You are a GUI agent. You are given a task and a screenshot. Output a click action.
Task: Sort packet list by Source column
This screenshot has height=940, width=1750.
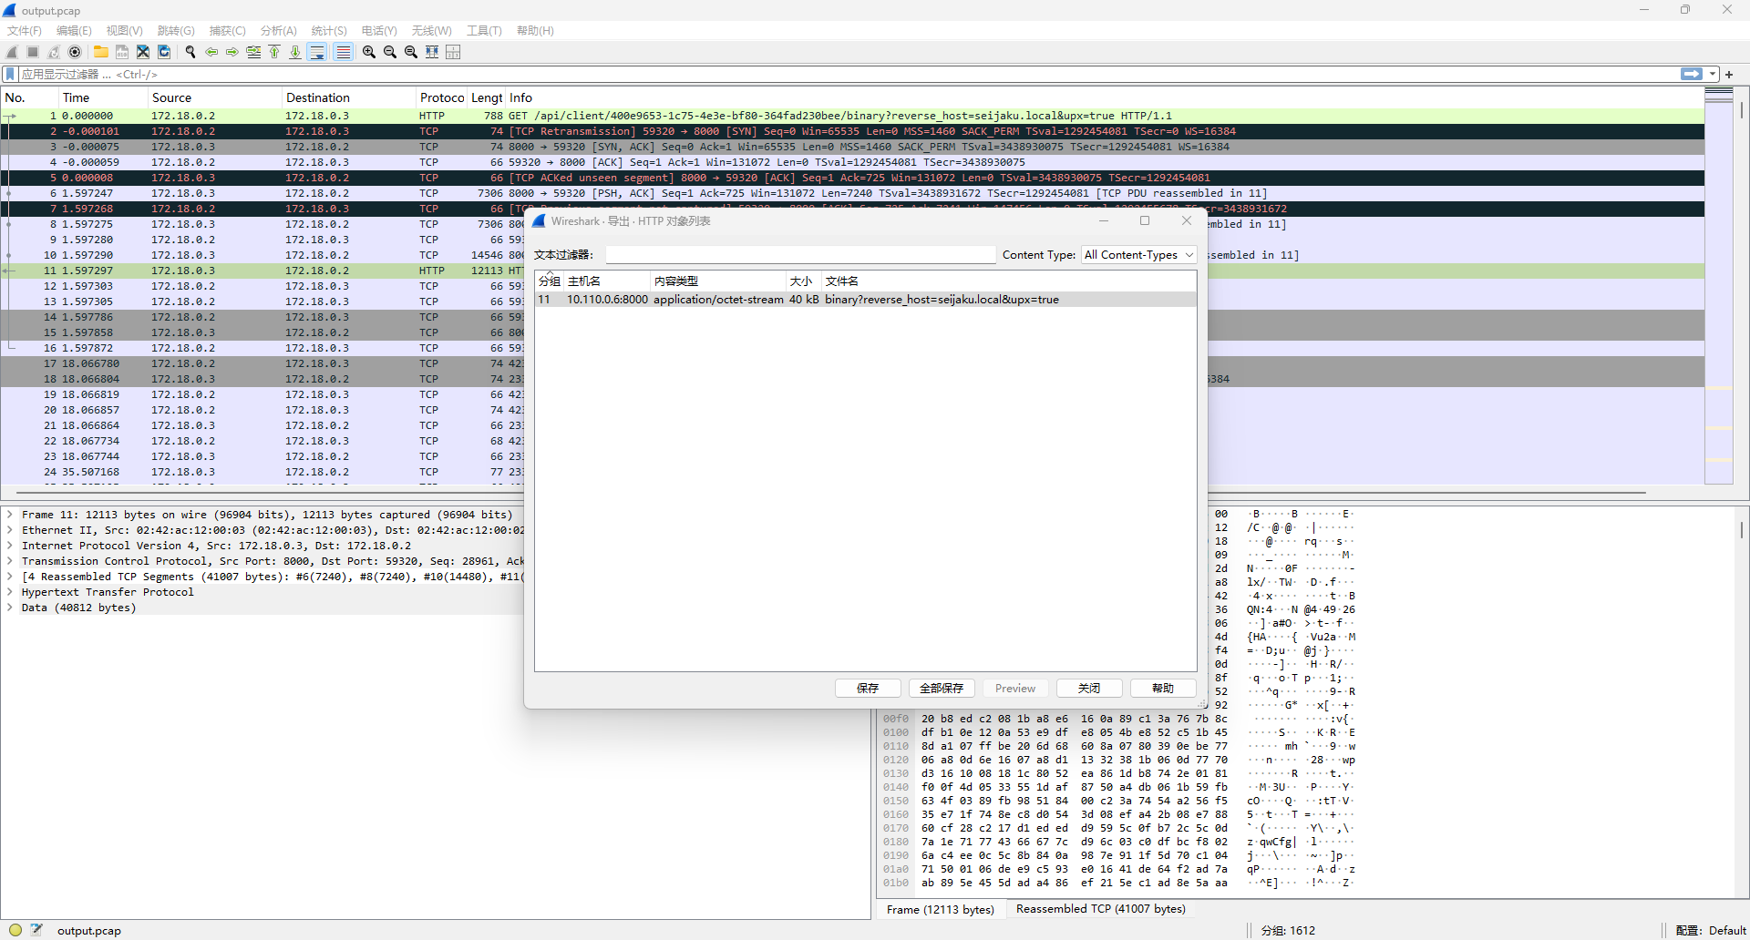pos(214,97)
